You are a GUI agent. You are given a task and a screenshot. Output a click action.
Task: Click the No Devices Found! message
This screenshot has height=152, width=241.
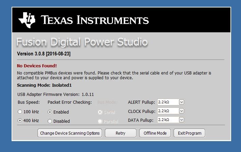37,66
